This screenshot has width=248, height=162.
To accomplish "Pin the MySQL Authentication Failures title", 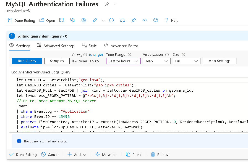I will click(x=107, y=4).
